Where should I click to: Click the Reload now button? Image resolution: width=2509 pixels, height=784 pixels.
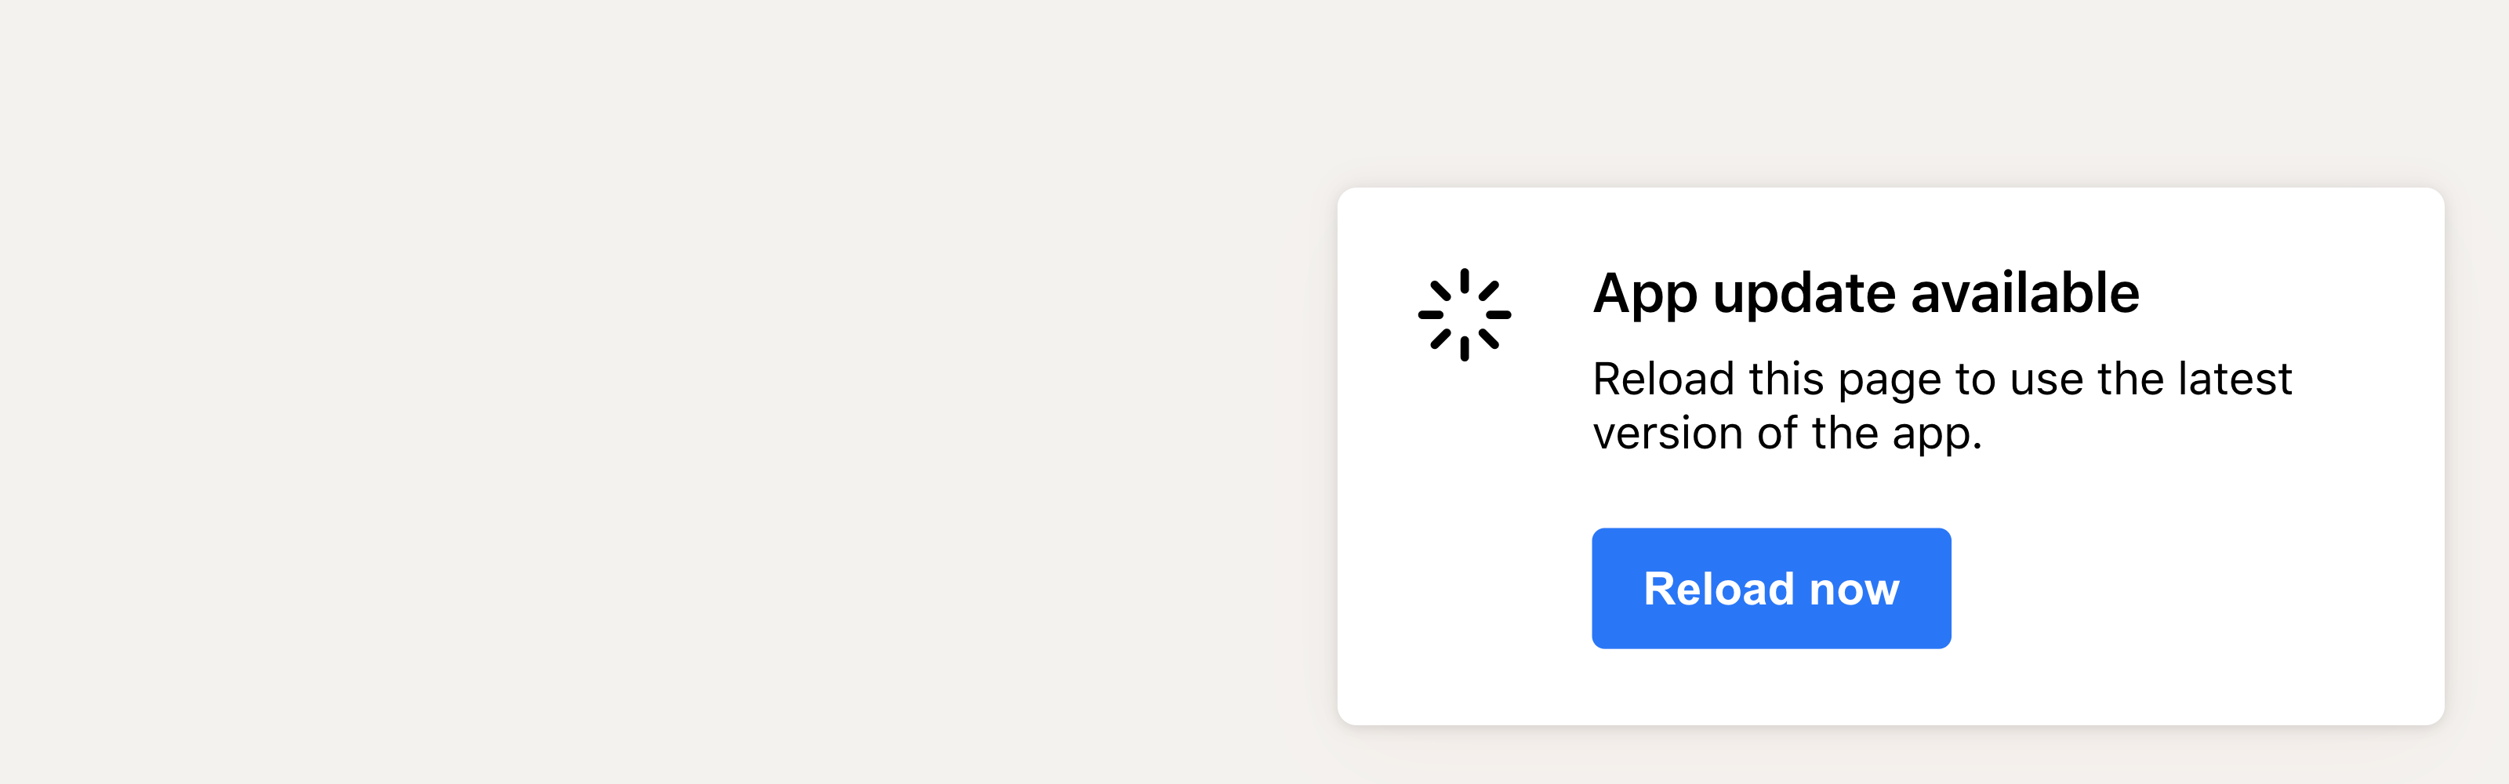point(1770,588)
